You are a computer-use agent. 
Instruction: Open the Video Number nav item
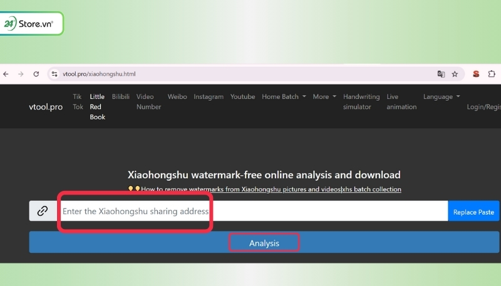[148, 101]
